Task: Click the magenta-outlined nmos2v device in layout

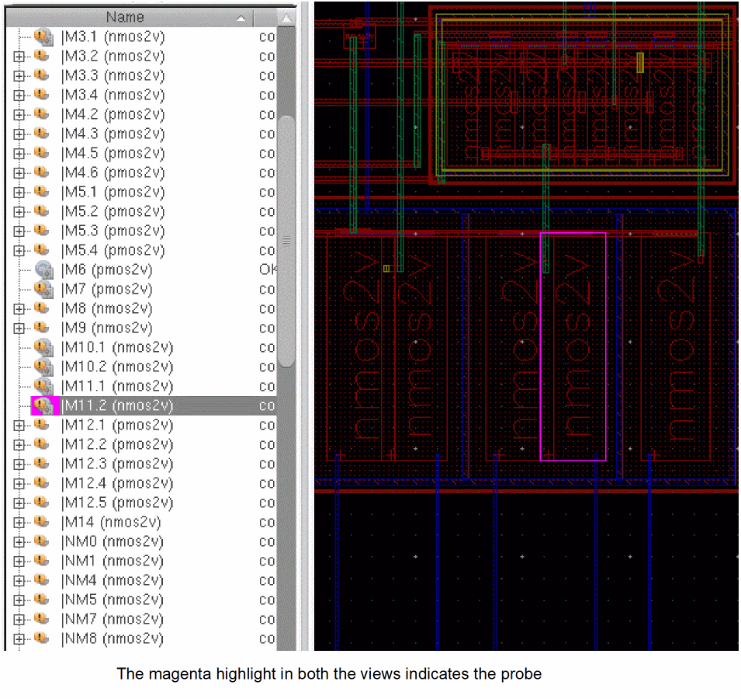Action: (x=573, y=346)
